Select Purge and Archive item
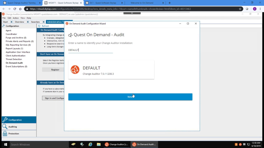264x148 pixels. point(16,38)
